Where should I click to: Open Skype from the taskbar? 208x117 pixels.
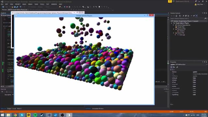coord(22,115)
